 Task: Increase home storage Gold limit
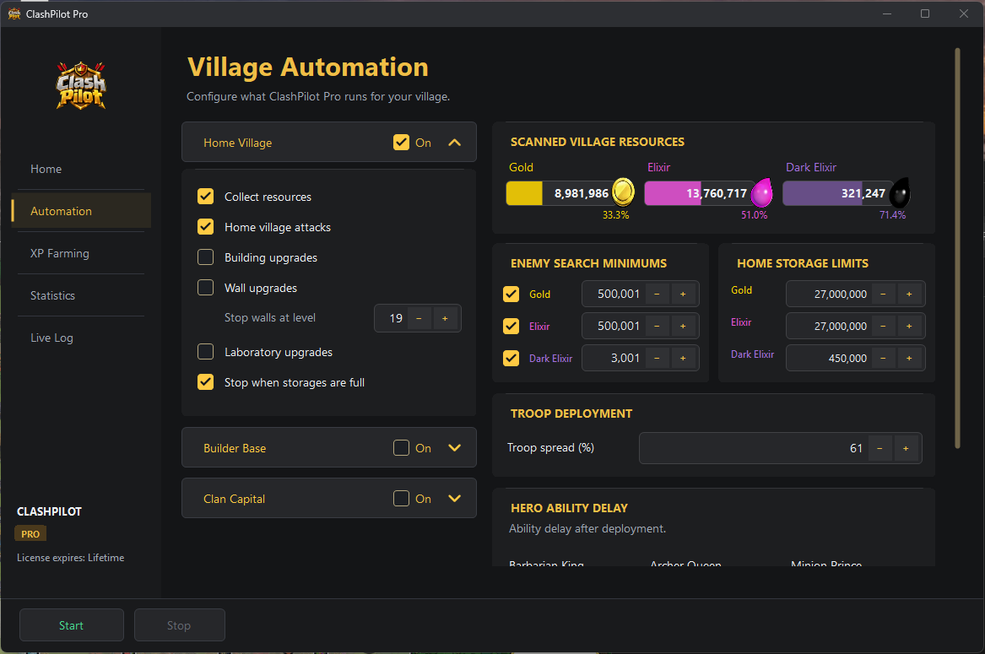pos(909,294)
